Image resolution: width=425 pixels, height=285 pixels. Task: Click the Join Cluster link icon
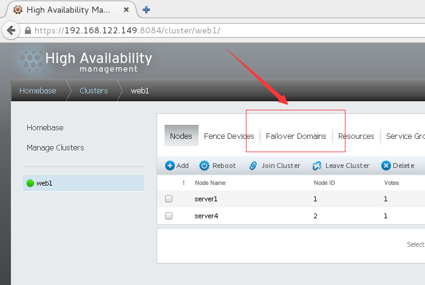click(x=253, y=166)
